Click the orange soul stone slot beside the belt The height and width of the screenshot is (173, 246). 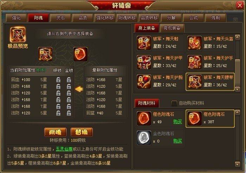[80, 54]
